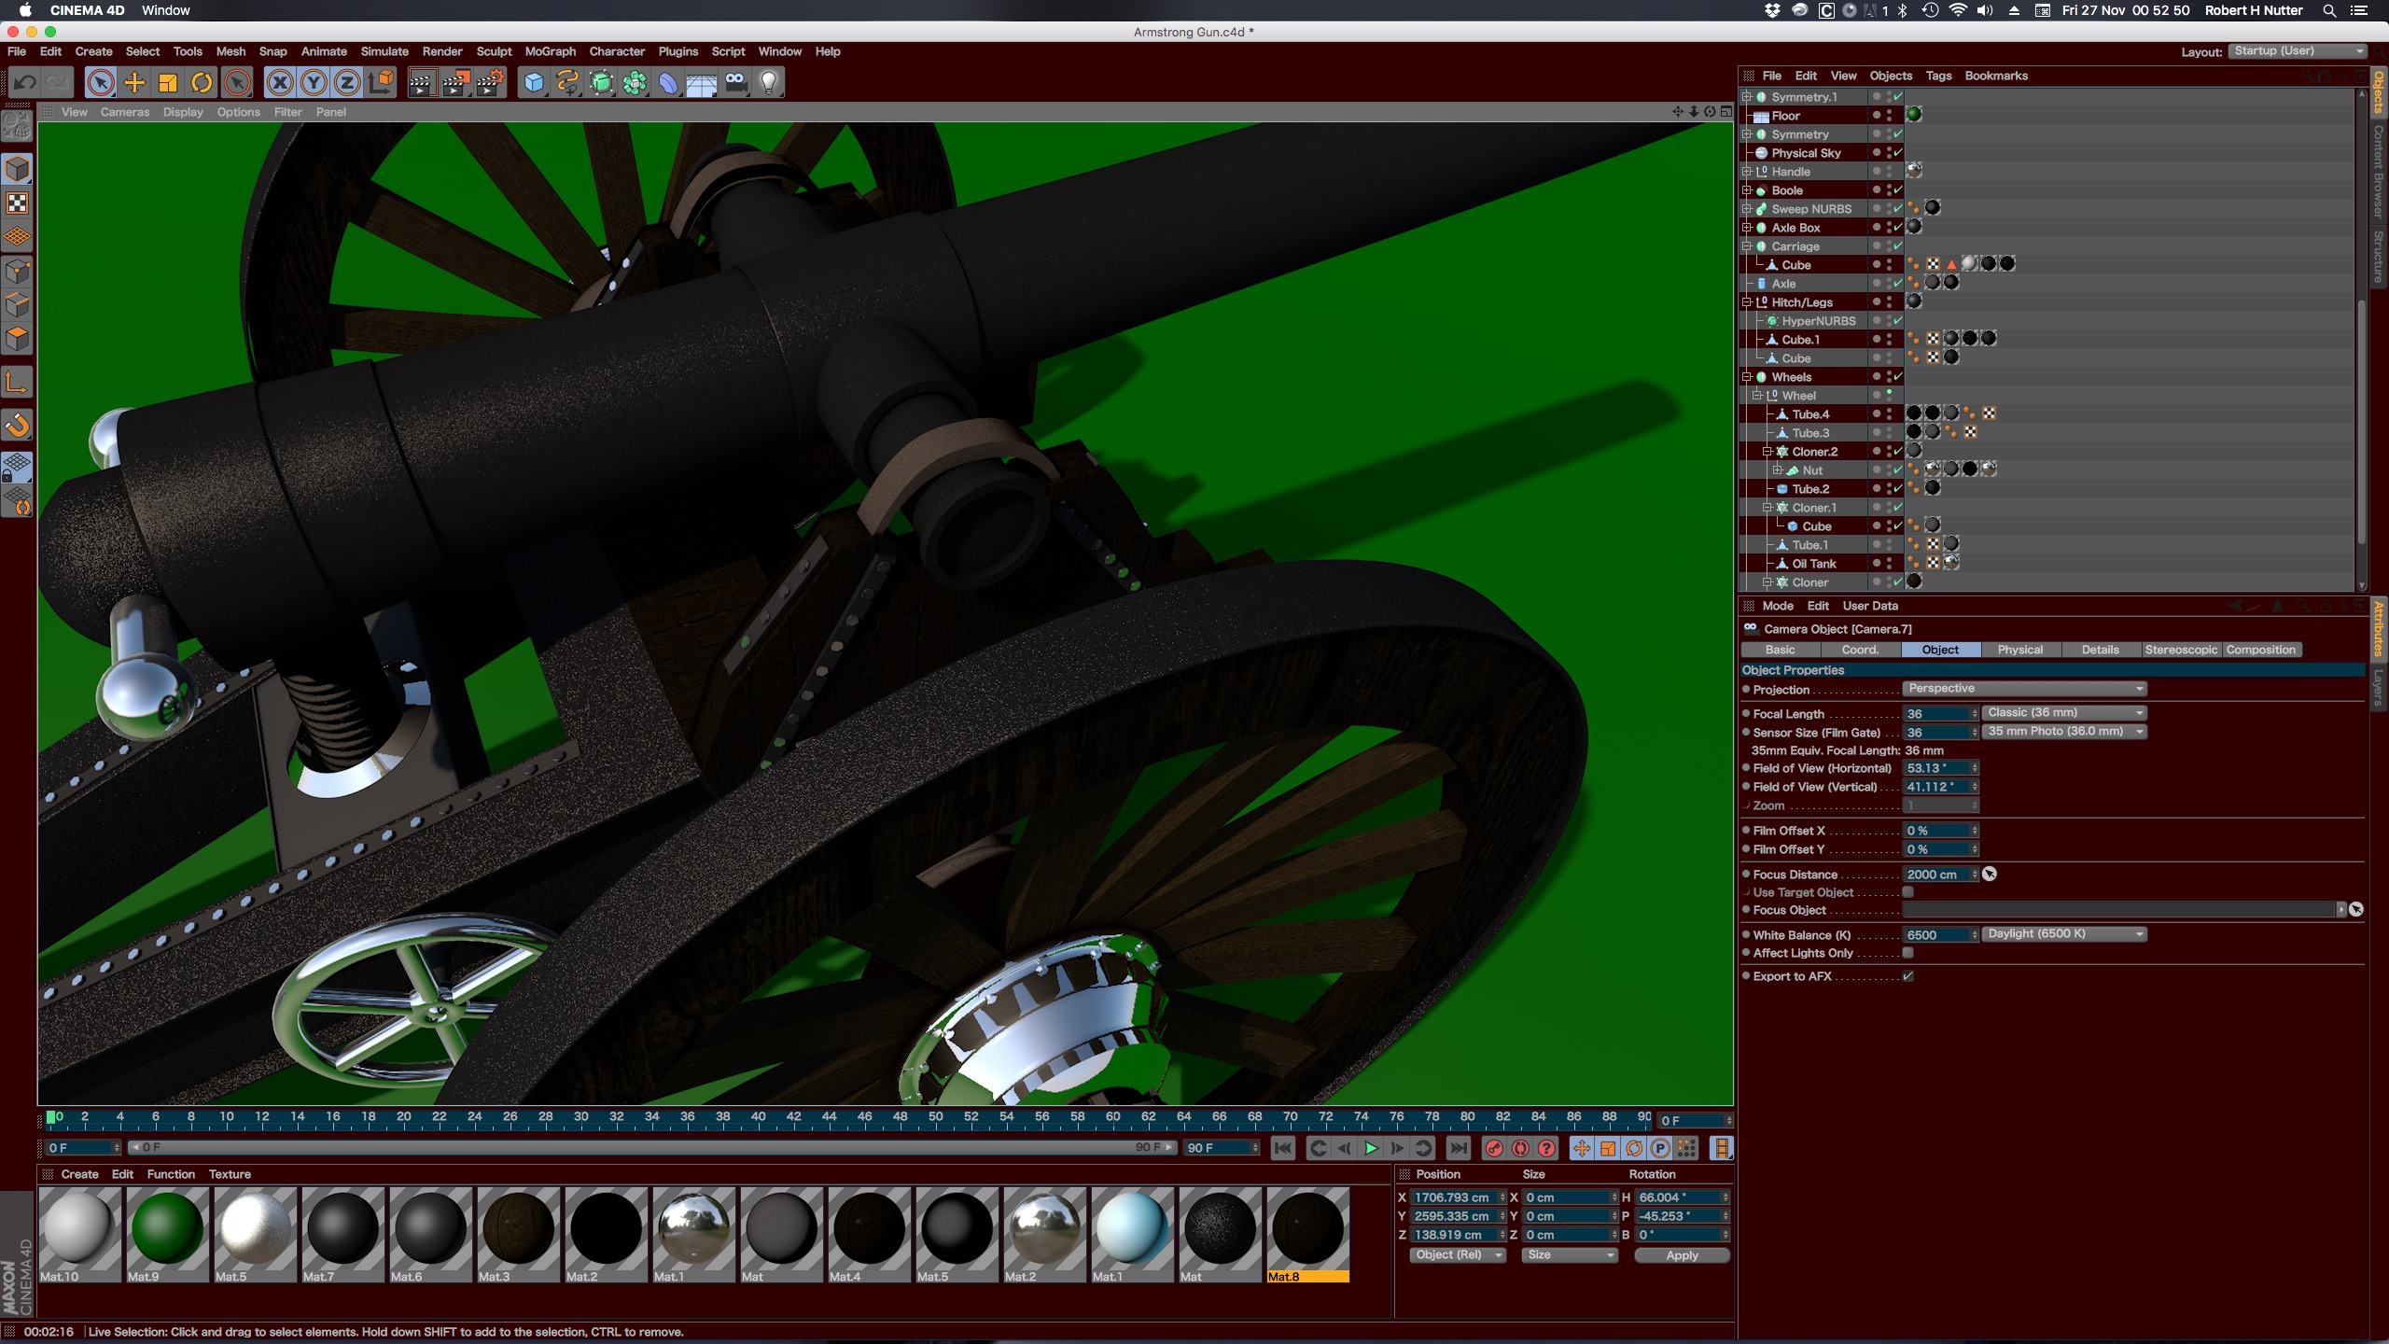Open Focal Length preset Classic dropdown
Image resolution: width=2389 pixels, height=1344 pixels.
pos(2064,713)
